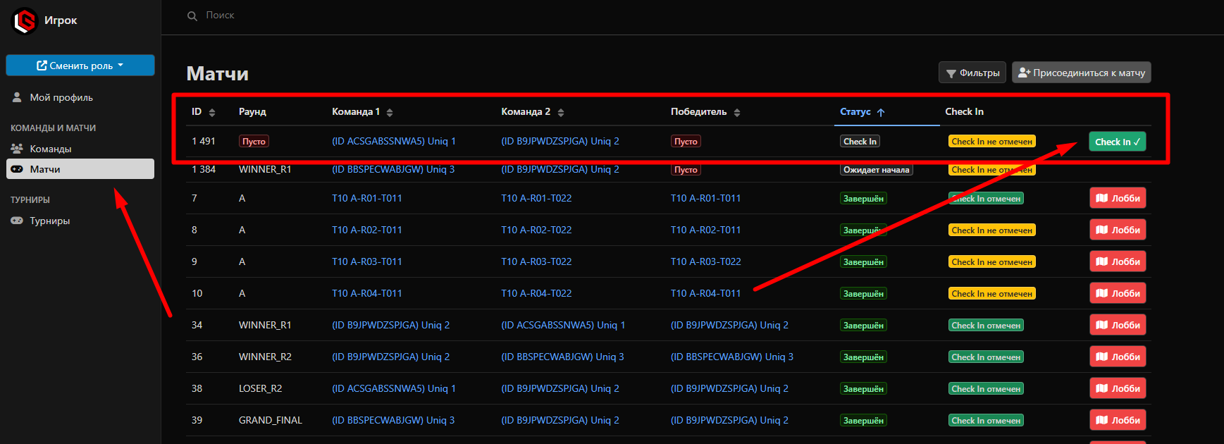This screenshot has height=444, width=1224.
Task: Click the Команда 2 sort arrows icon
Action: point(561,113)
